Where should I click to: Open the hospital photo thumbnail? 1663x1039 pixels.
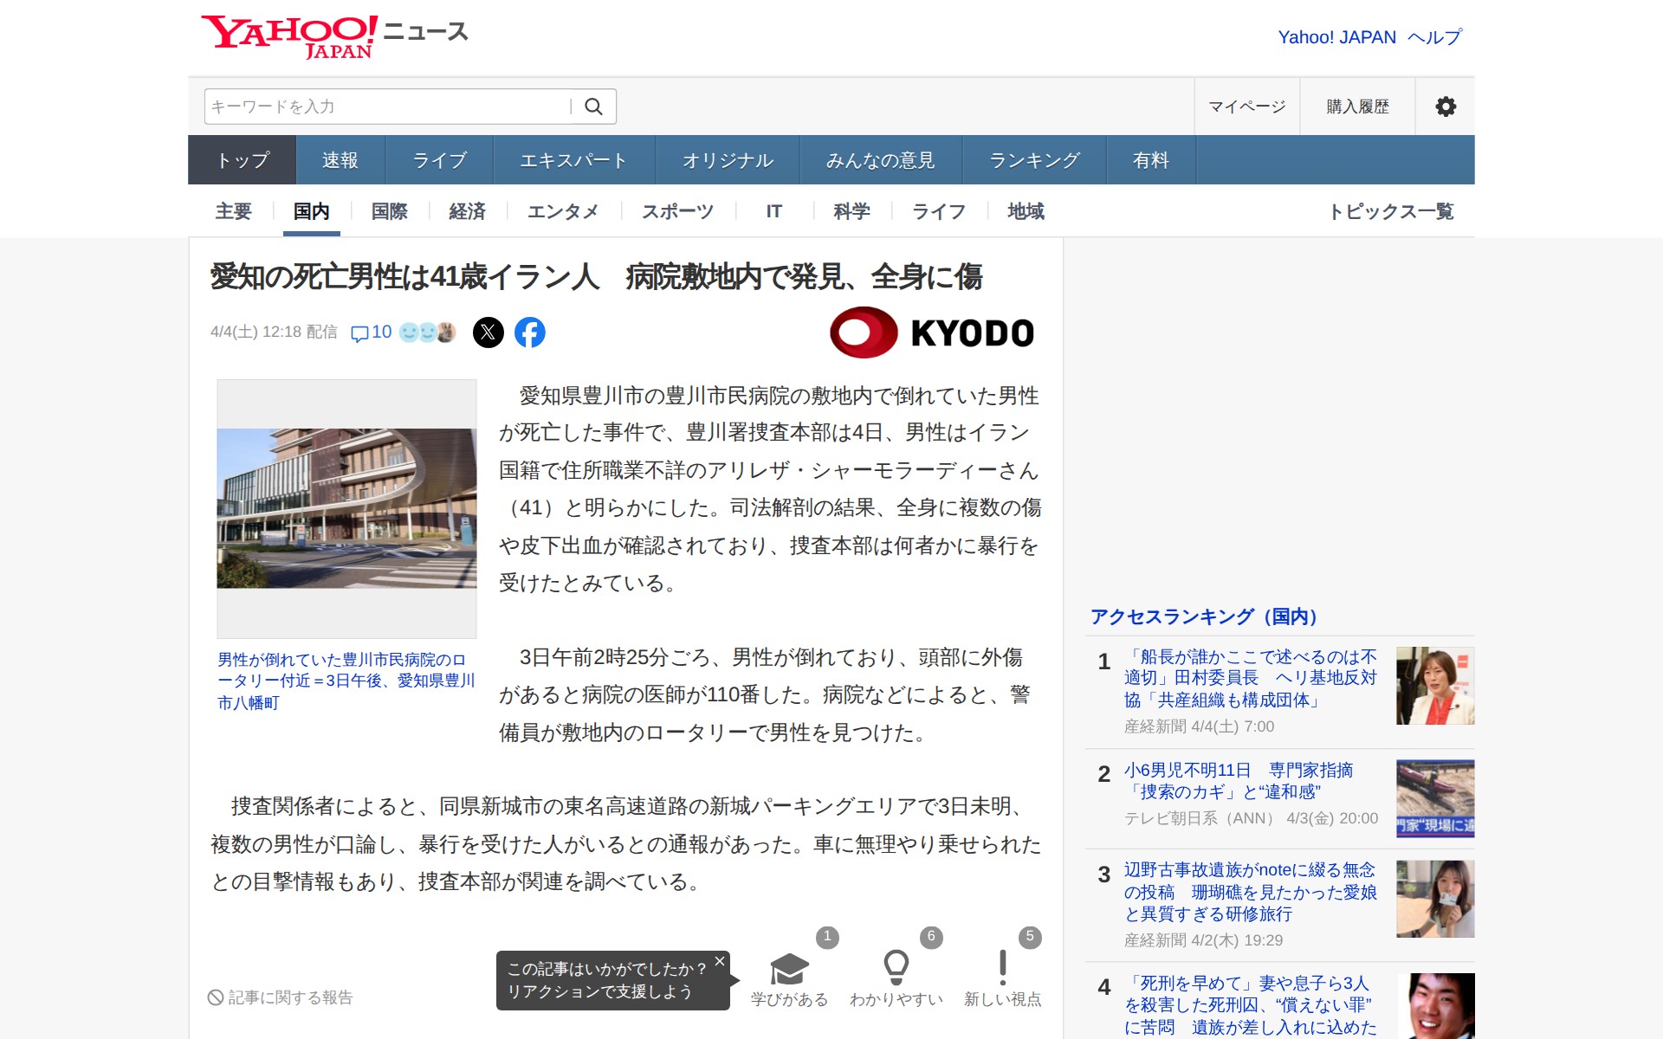pyautogui.click(x=346, y=508)
